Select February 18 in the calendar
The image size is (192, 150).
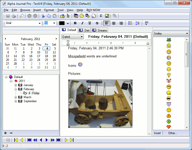[x=47, y=56]
